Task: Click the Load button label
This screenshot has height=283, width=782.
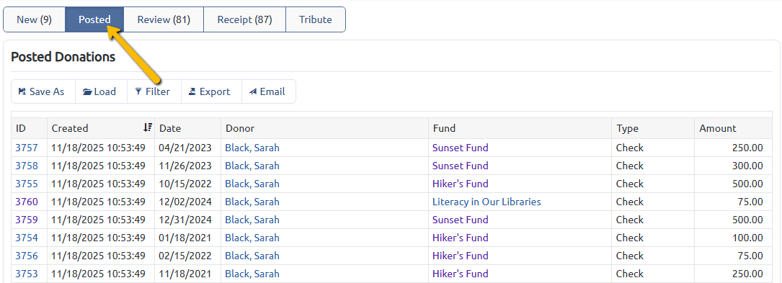Action: [105, 91]
